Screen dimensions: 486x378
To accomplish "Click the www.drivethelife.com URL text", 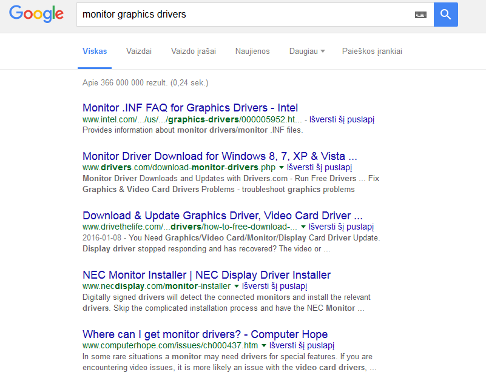I will point(190,227).
